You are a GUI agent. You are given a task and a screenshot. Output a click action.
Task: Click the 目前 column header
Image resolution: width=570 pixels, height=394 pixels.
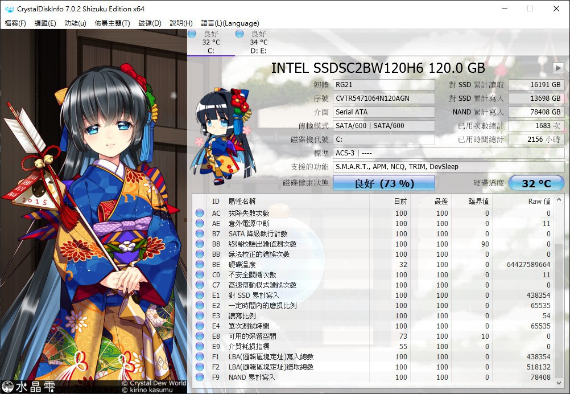click(390, 201)
